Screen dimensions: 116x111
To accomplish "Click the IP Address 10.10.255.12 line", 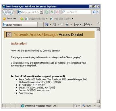I will pos(32,85).
